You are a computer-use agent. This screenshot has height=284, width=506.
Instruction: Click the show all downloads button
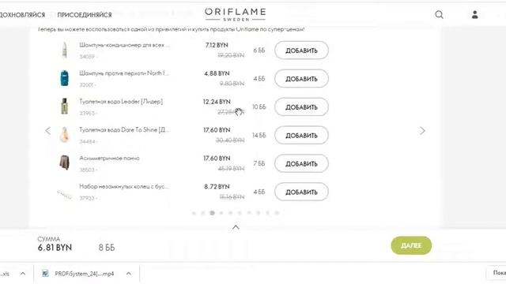(x=497, y=273)
